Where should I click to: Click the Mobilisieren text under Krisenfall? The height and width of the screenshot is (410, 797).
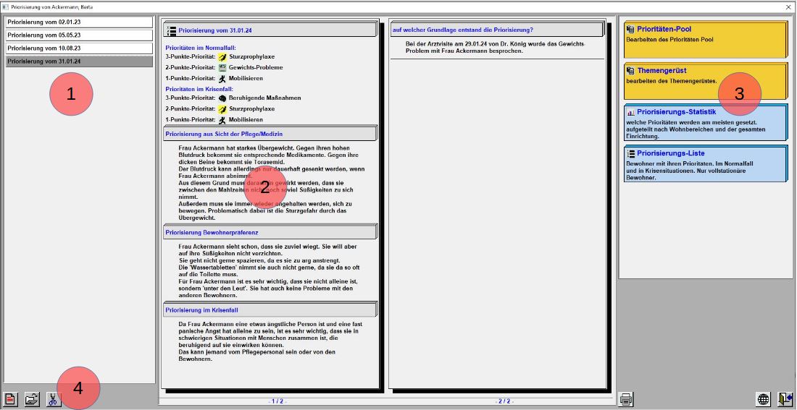246,120
